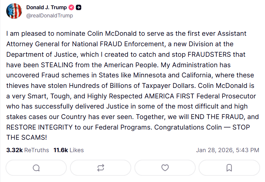265x182 pixels.
Task: Click the phrase 'STOP THE SCAMS!'
Action: pos(128,132)
